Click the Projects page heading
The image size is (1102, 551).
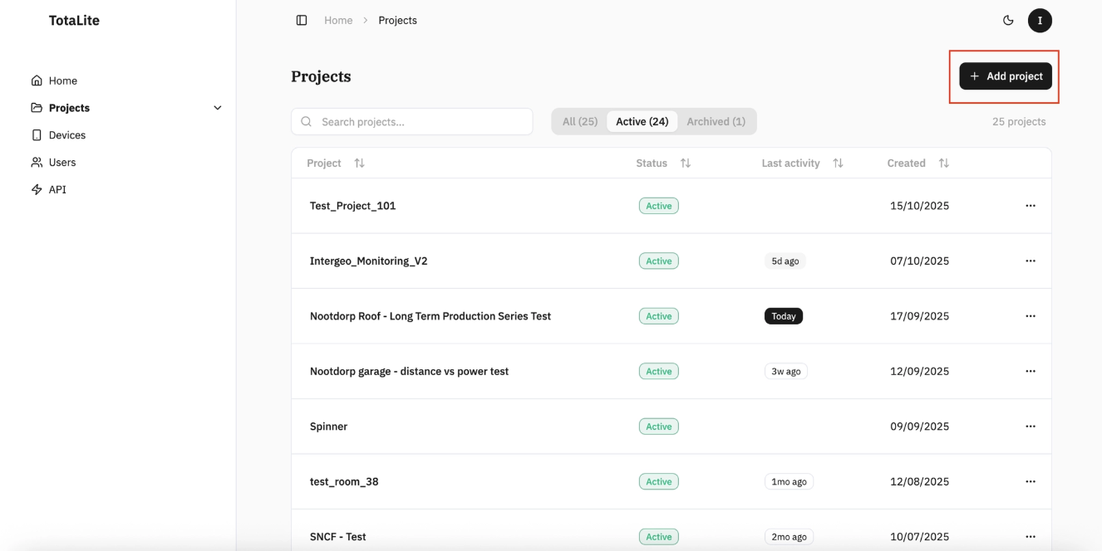[321, 76]
